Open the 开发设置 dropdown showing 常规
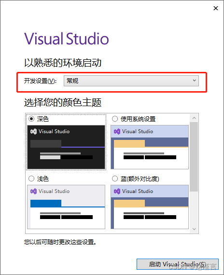The width and height of the screenshot is (224, 275). 131,81
